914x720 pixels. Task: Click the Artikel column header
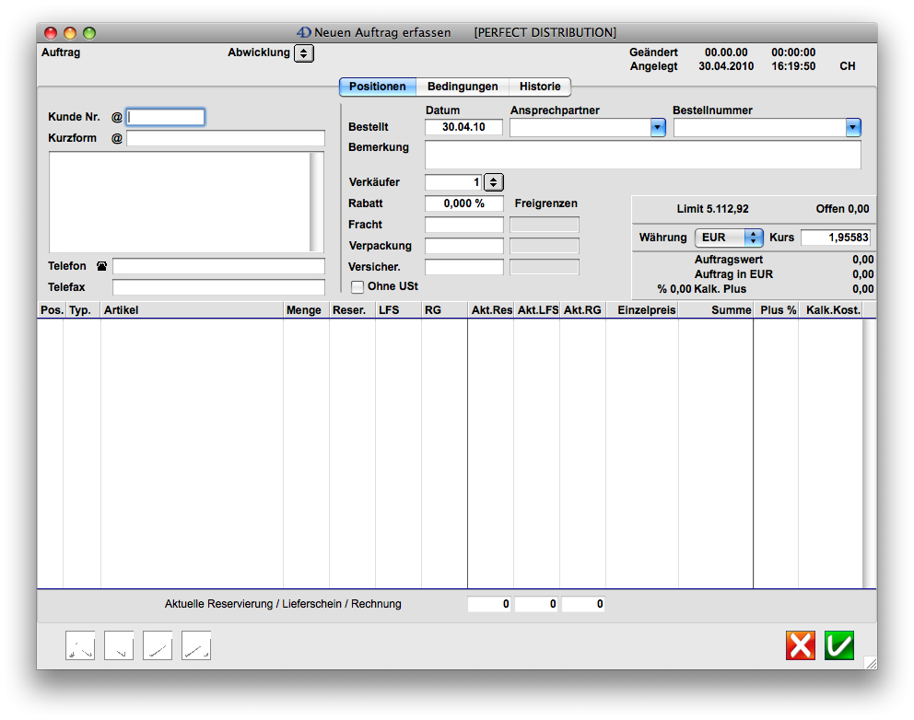192,310
